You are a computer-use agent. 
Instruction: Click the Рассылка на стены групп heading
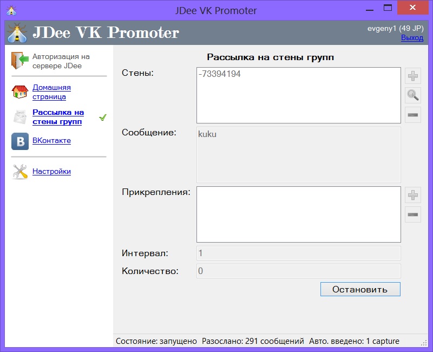270,57
